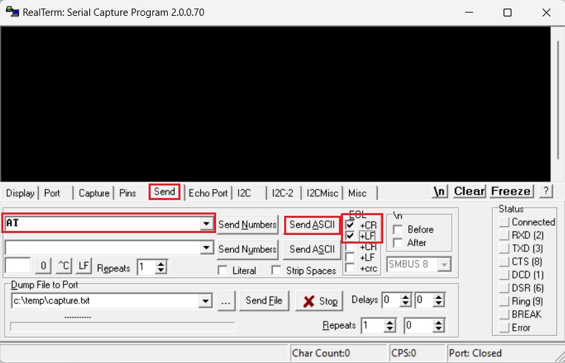Screen dimensions: 565x363
Task: Click the \n newline button
Action: [x=439, y=191]
